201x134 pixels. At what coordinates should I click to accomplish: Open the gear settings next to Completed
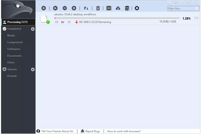coord(33,29)
